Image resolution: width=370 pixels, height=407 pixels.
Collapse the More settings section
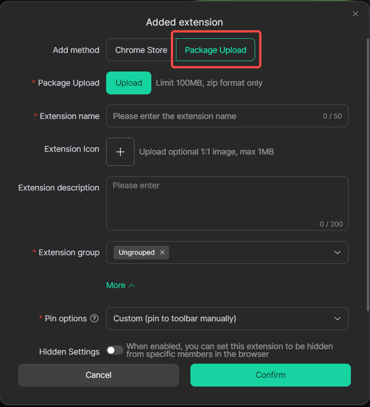(x=116, y=285)
